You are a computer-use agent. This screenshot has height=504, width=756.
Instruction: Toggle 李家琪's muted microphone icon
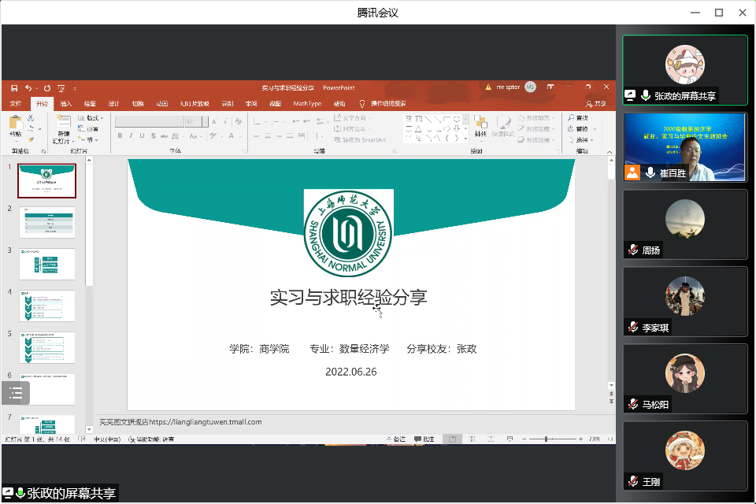tap(633, 327)
